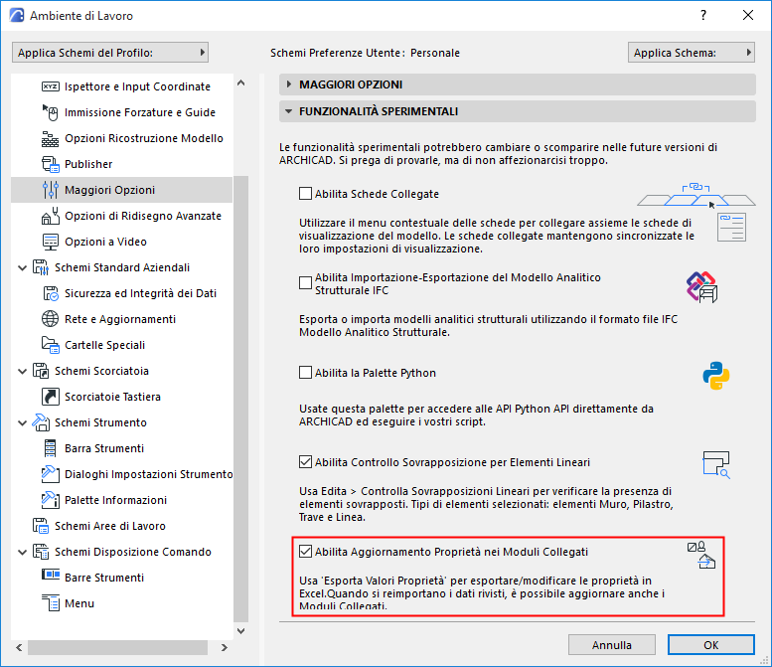
Task: Click the Schemi Disposizione Comando icon
Action: [x=41, y=553]
